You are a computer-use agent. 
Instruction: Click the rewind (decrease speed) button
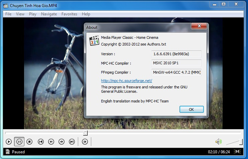click(x=51, y=142)
